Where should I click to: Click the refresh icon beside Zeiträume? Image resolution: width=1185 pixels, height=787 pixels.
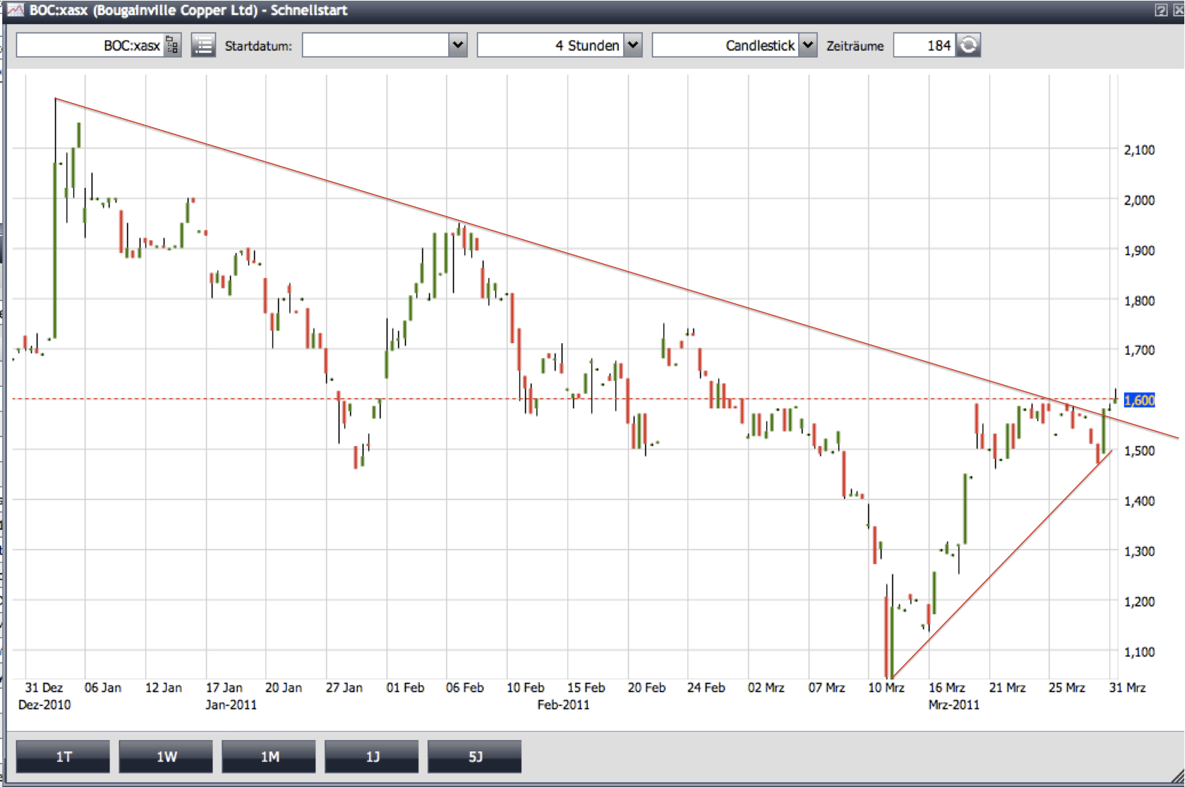[968, 46]
